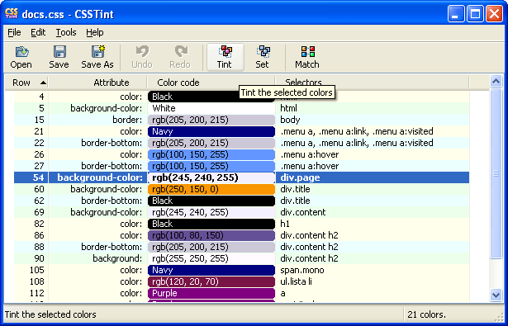
Task: Select the orange rgb(250, 150, 0) swatch
Action: click(x=211, y=189)
